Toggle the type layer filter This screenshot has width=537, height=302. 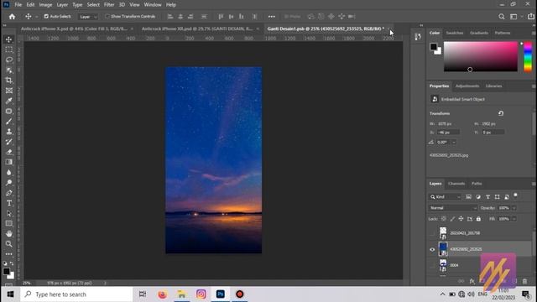(x=487, y=197)
